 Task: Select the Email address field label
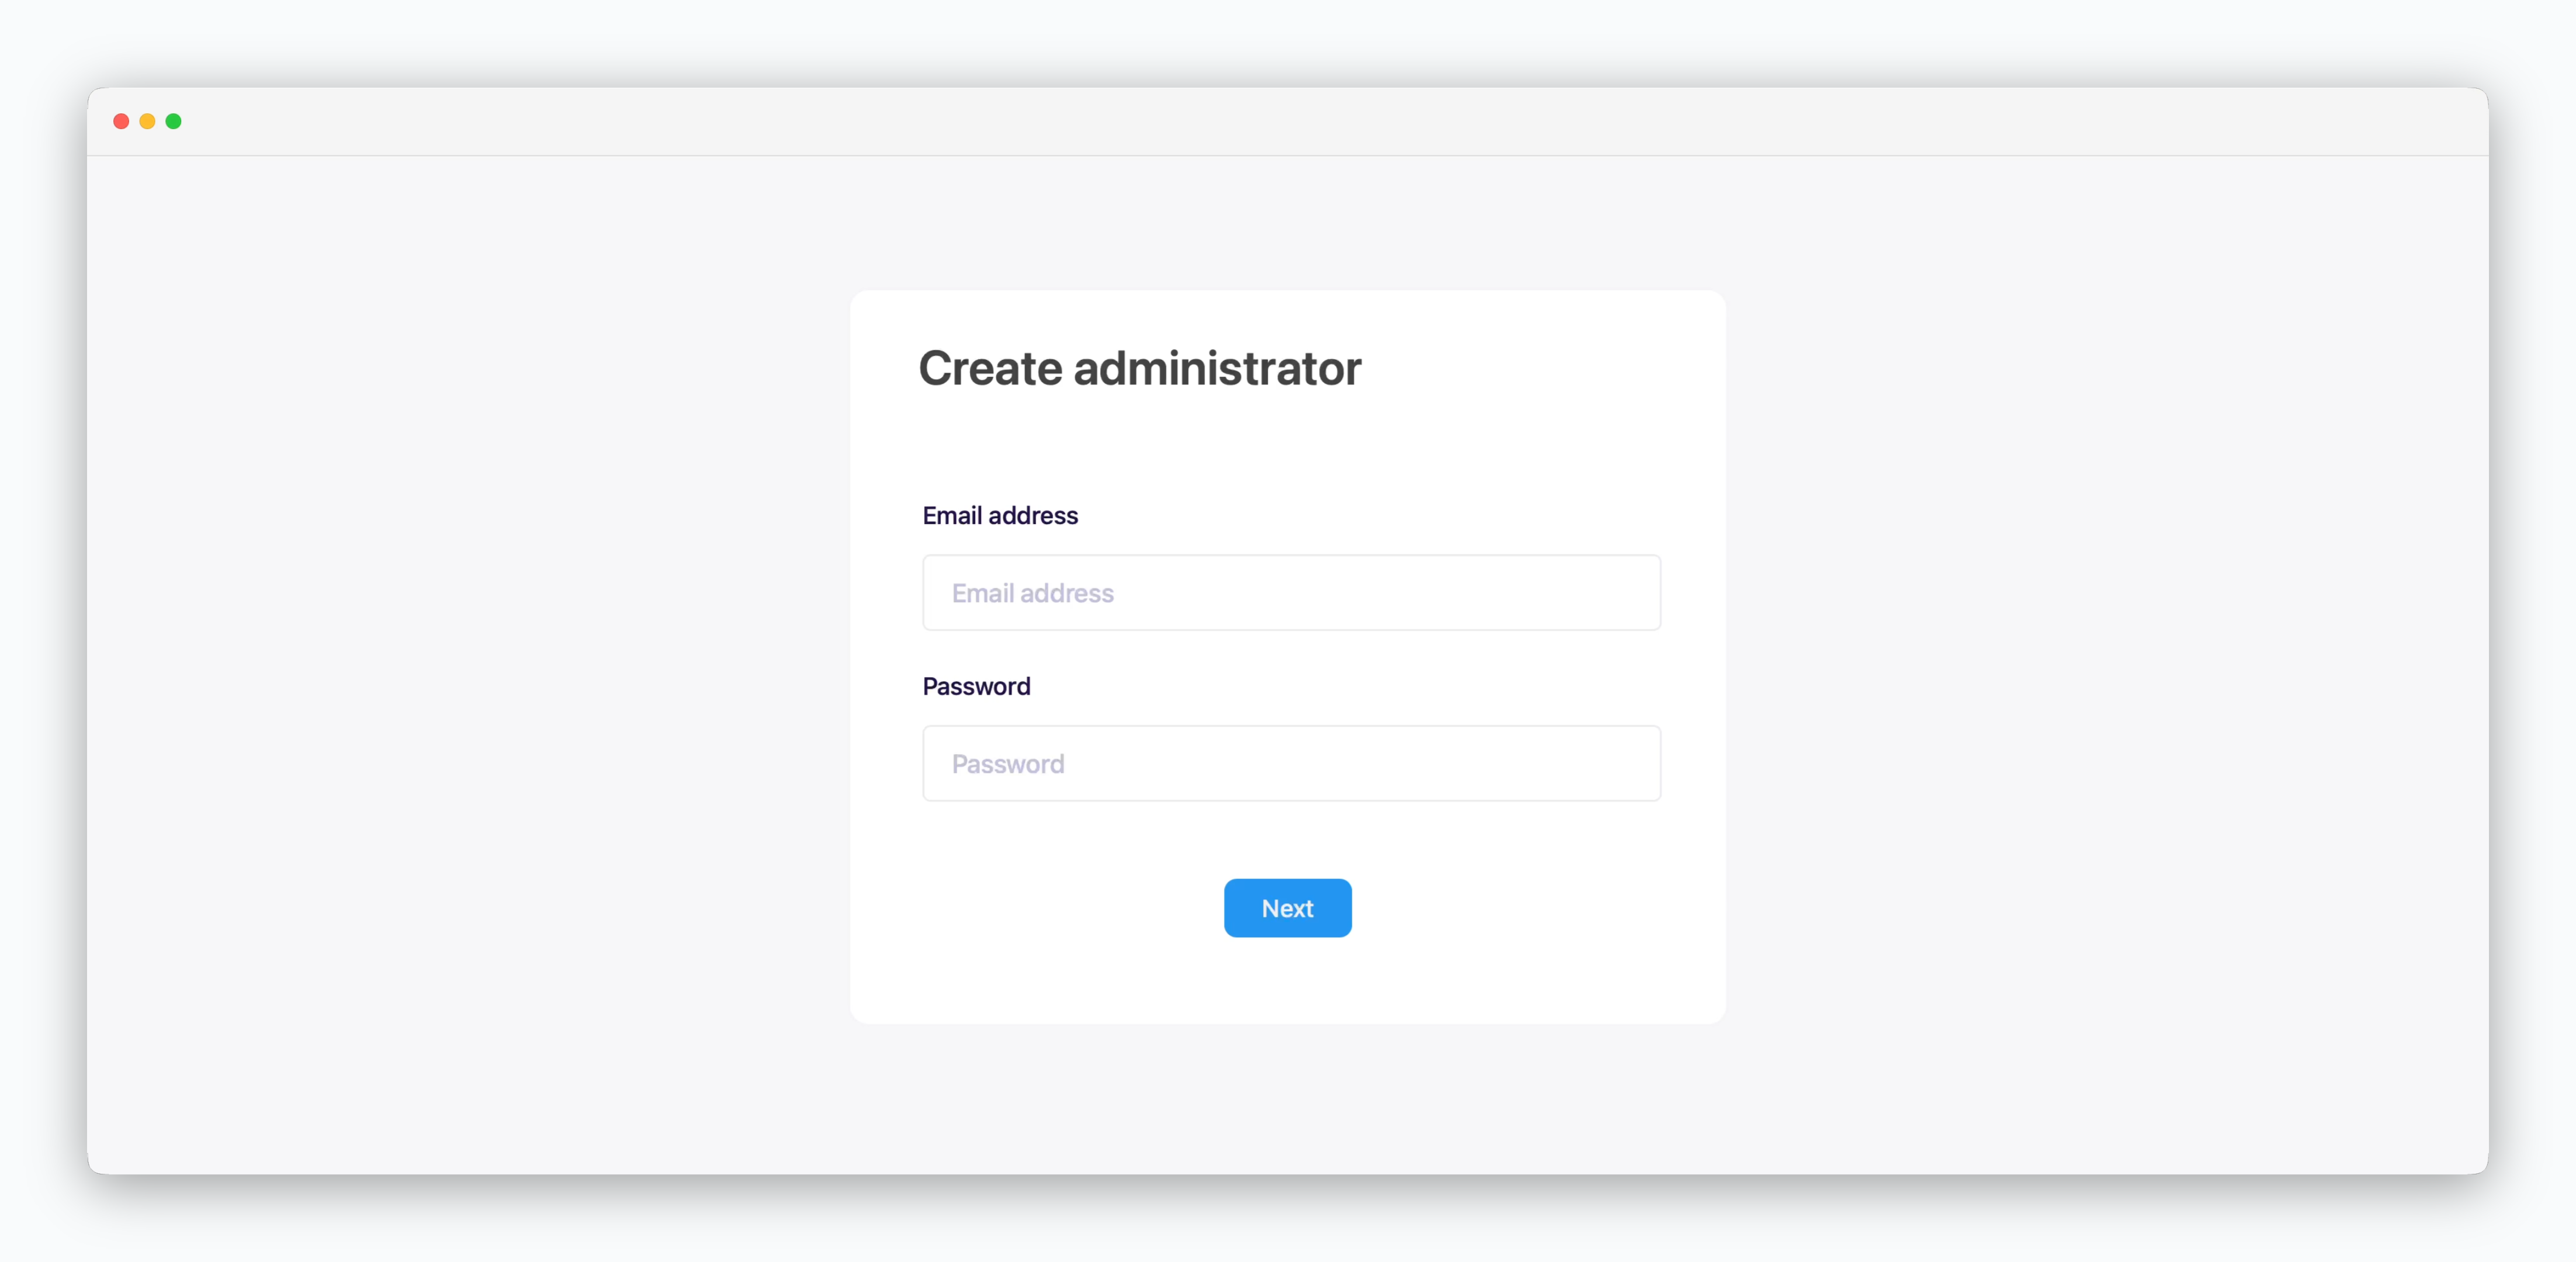pyautogui.click(x=1000, y=516)
